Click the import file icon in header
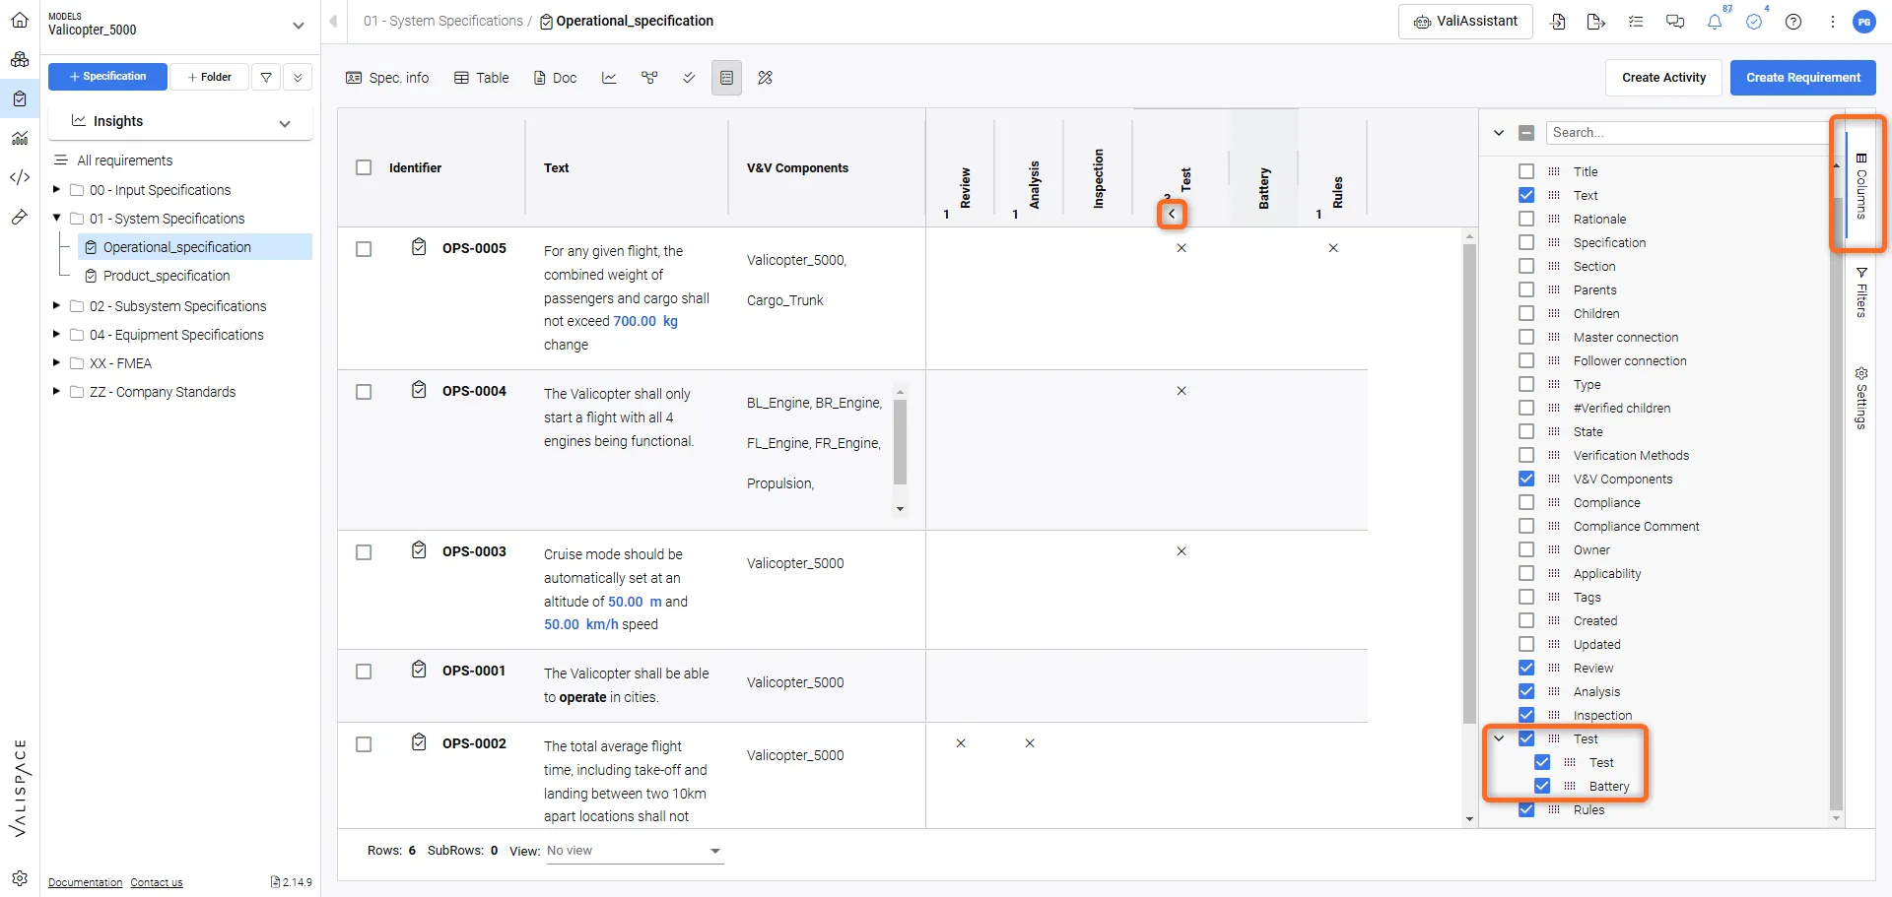Screen dimensions: 1892x897 click(x=1558, y=22)
